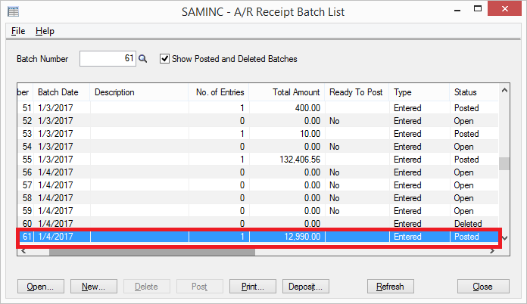Click the Batch Number input field
The height and width of the screenshot is (304, 527).
[x=108, y=59]
